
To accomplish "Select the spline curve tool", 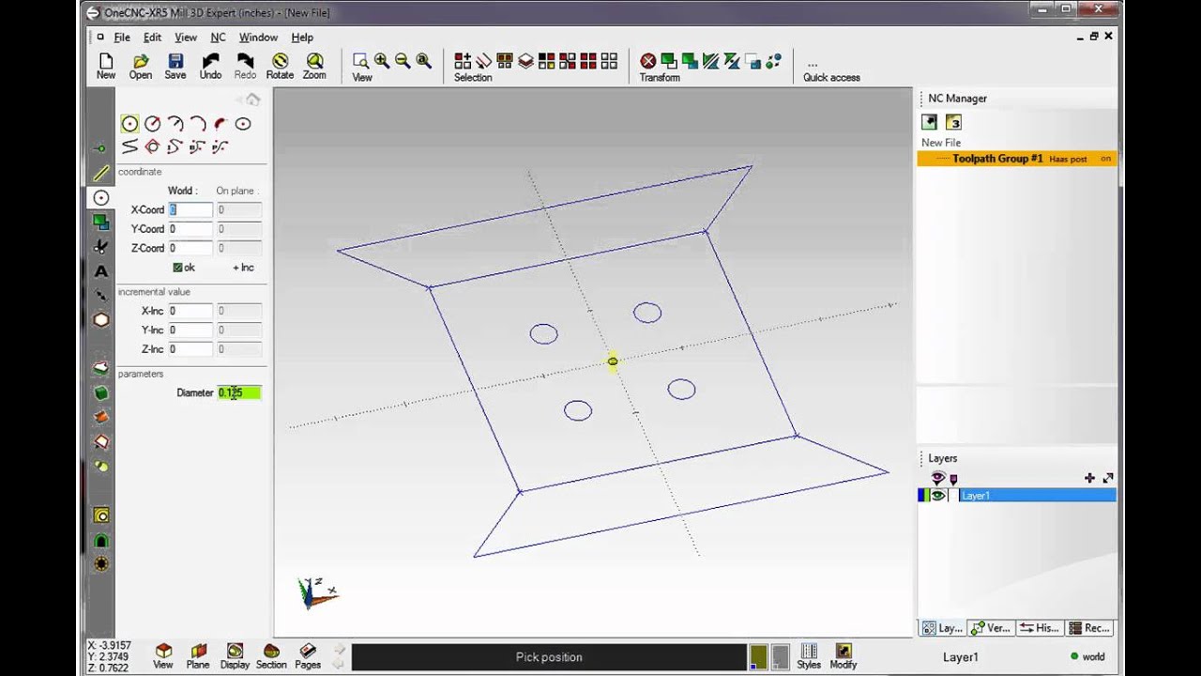I will coord(129,146).
